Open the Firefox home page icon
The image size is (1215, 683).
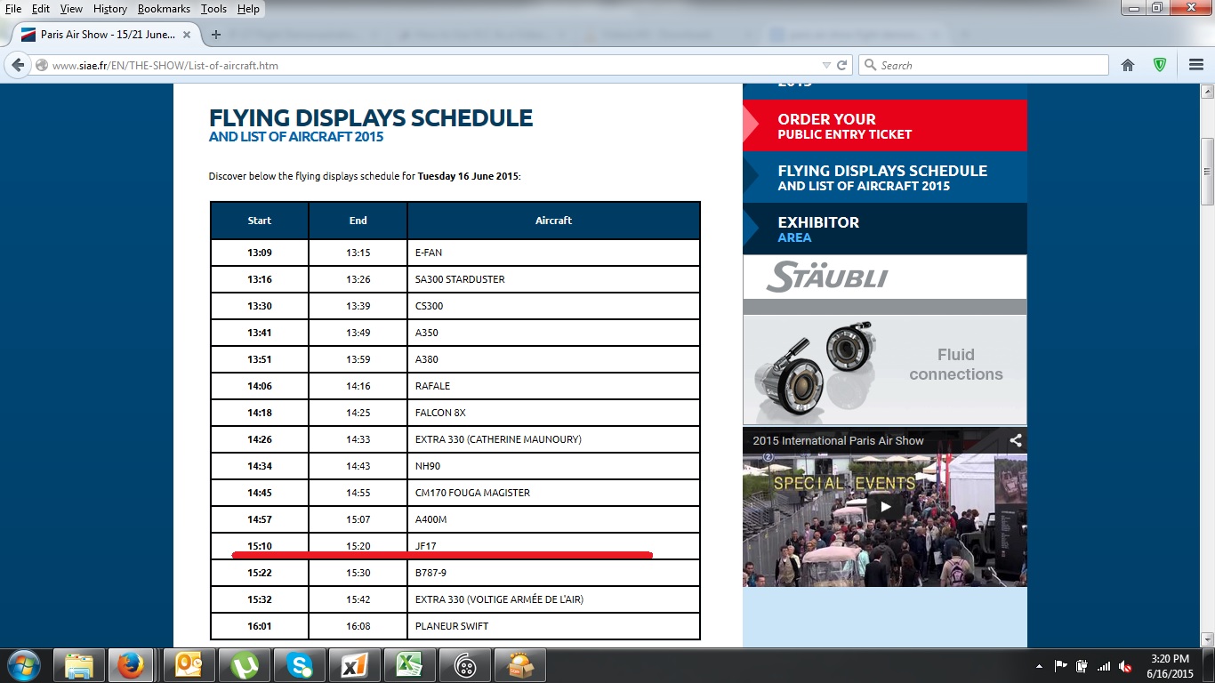click(x=1128, y=65)
